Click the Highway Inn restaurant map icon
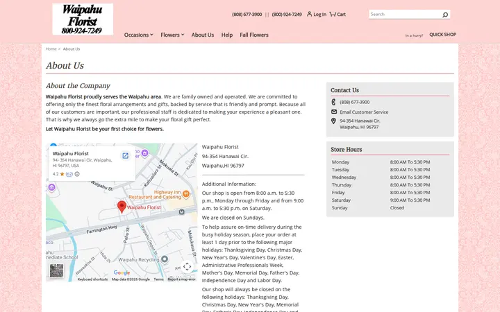This screenshot has height=312, width=500. [x=186, y=193]
